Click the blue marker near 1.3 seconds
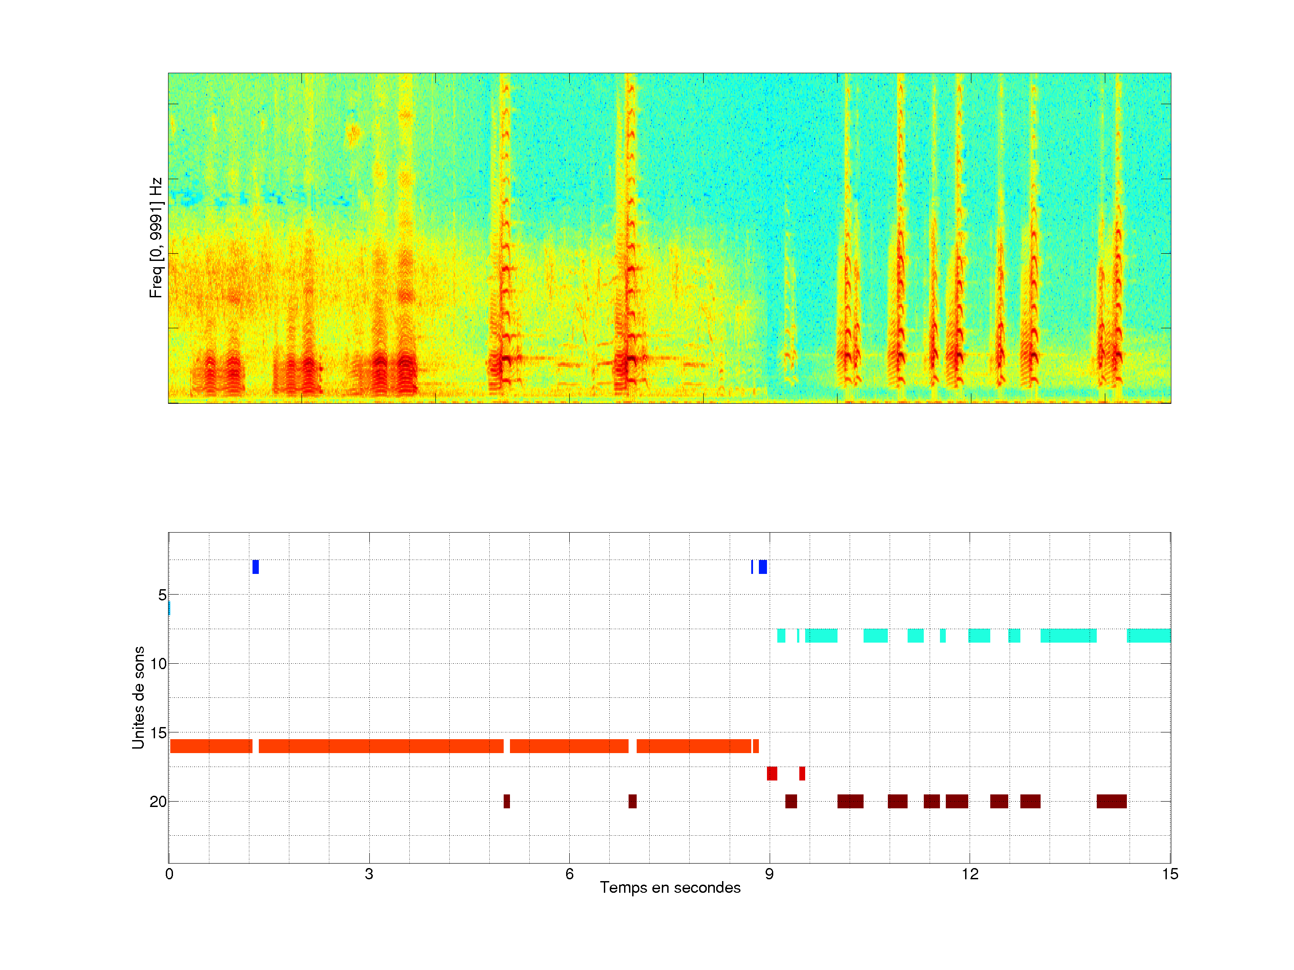Image resolution: width=1294 pixels, height=970 pixels. click(256, 567)
